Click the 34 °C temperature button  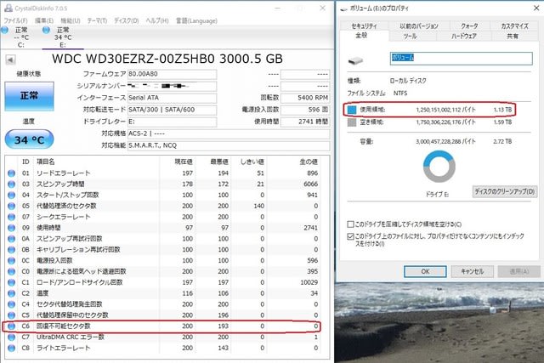coord(29,139)
